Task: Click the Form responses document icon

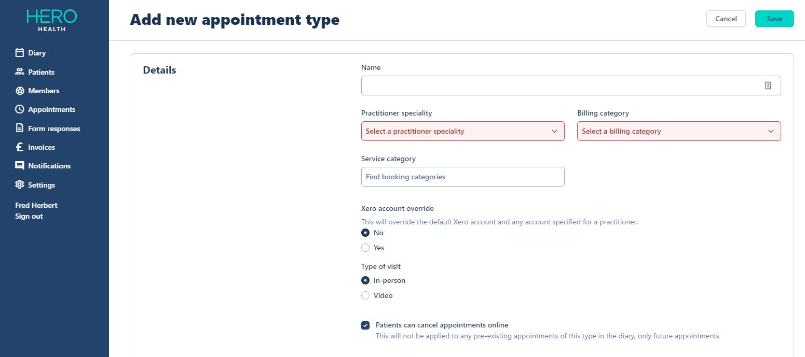Action: click(x=20, y=128)
